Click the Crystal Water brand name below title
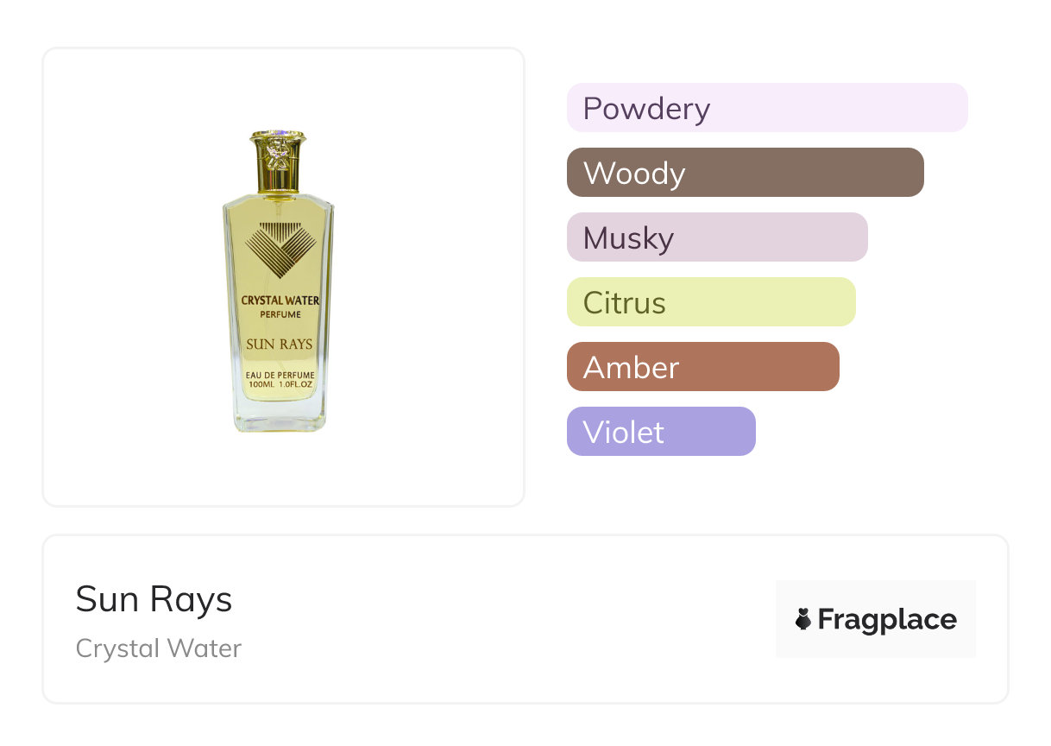 point(159,648)
